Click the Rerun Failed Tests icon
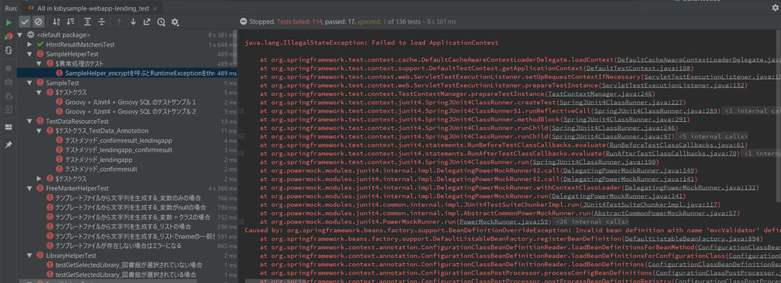The width and height of the screenshot is (781, 283). coord(8,37)
